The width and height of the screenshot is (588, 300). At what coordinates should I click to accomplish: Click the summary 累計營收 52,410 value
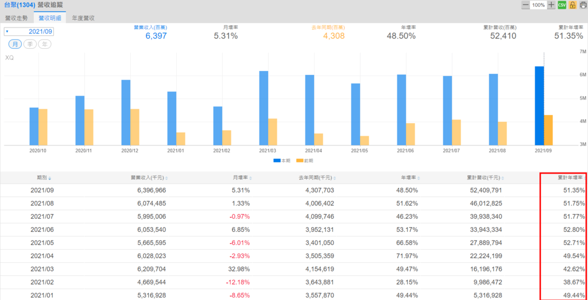[x=503, y=36]
